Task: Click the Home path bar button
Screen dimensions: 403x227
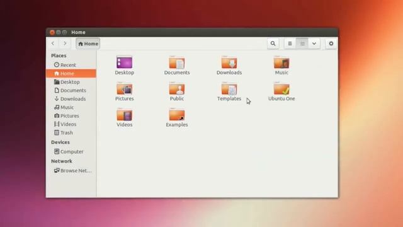Action: 88,44
